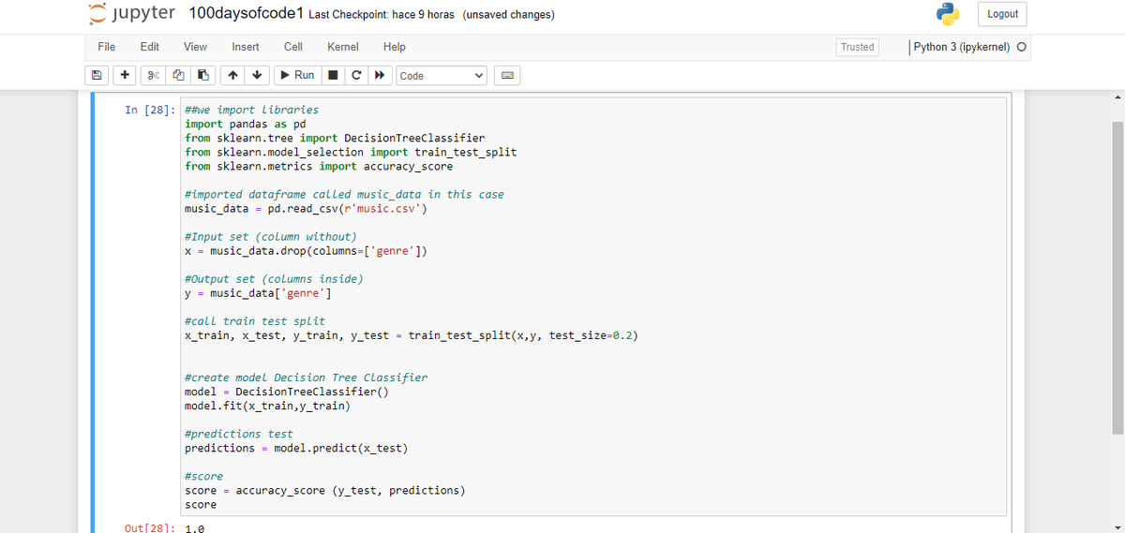Restart the kernel with circular arrow
The width and height of the screenshot is (1125, 533).
[x=357, y=75]
